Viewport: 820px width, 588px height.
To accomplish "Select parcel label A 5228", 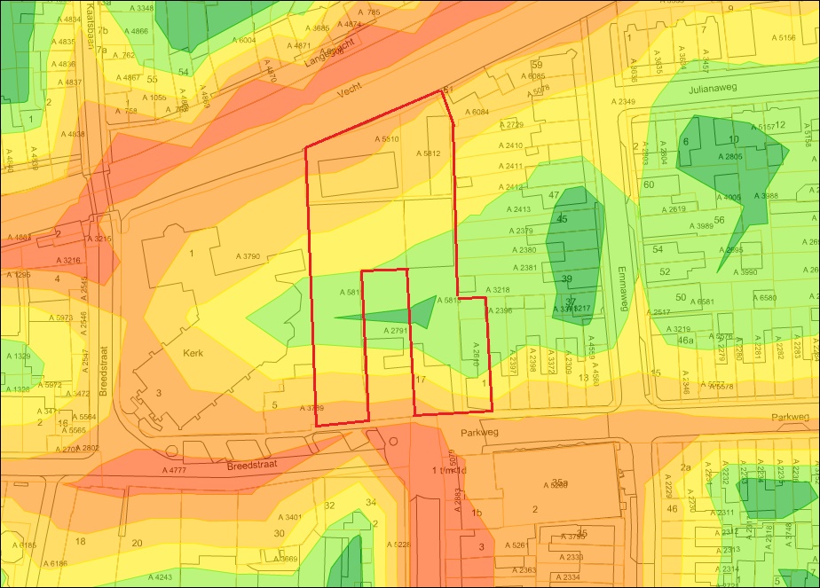I will tap(398, 544).
